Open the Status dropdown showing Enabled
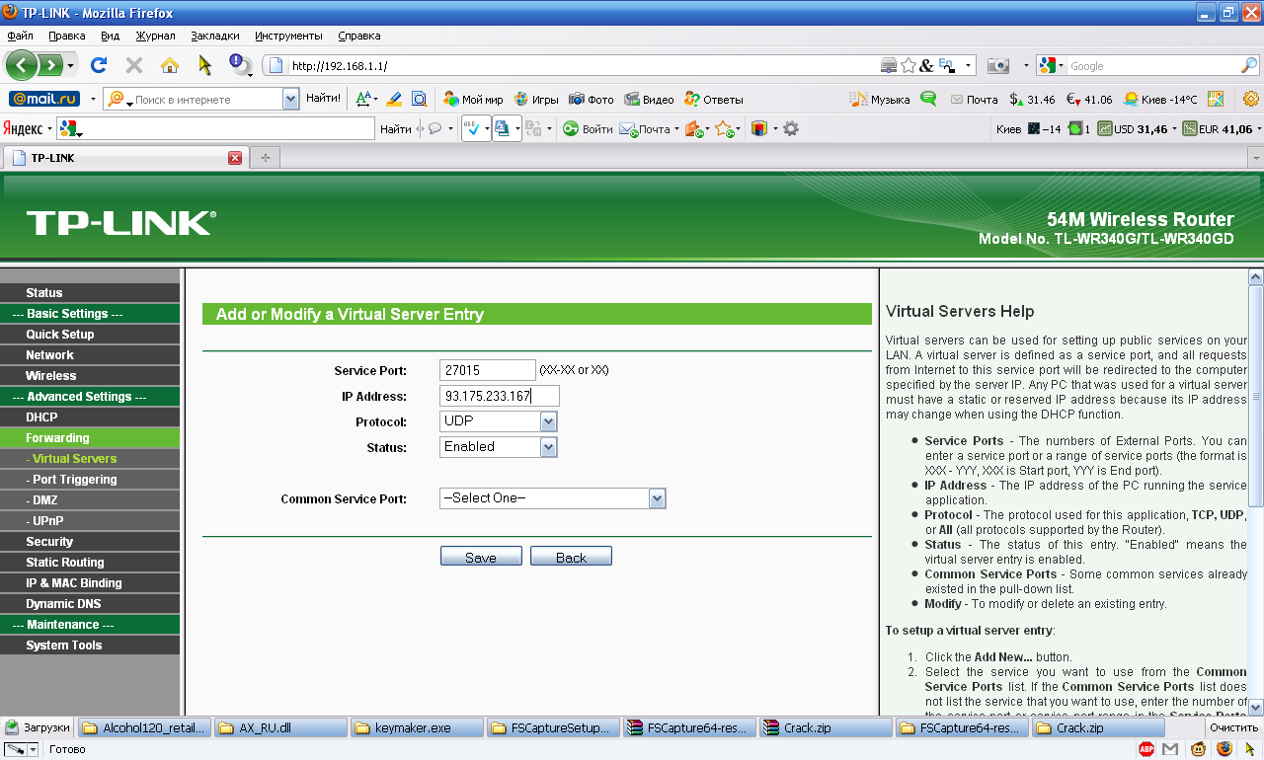 pos(499,447)
